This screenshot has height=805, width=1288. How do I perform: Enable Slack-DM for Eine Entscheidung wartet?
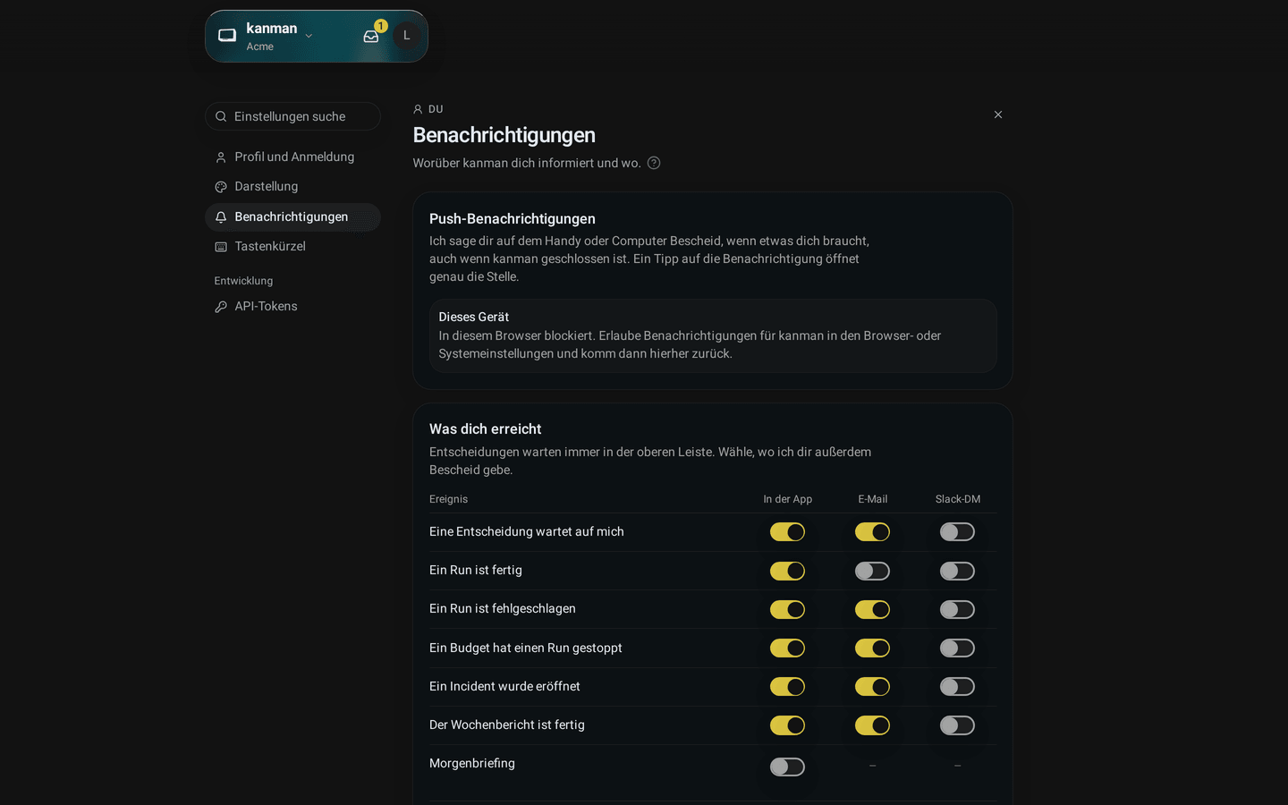click(x=957, y=532)
